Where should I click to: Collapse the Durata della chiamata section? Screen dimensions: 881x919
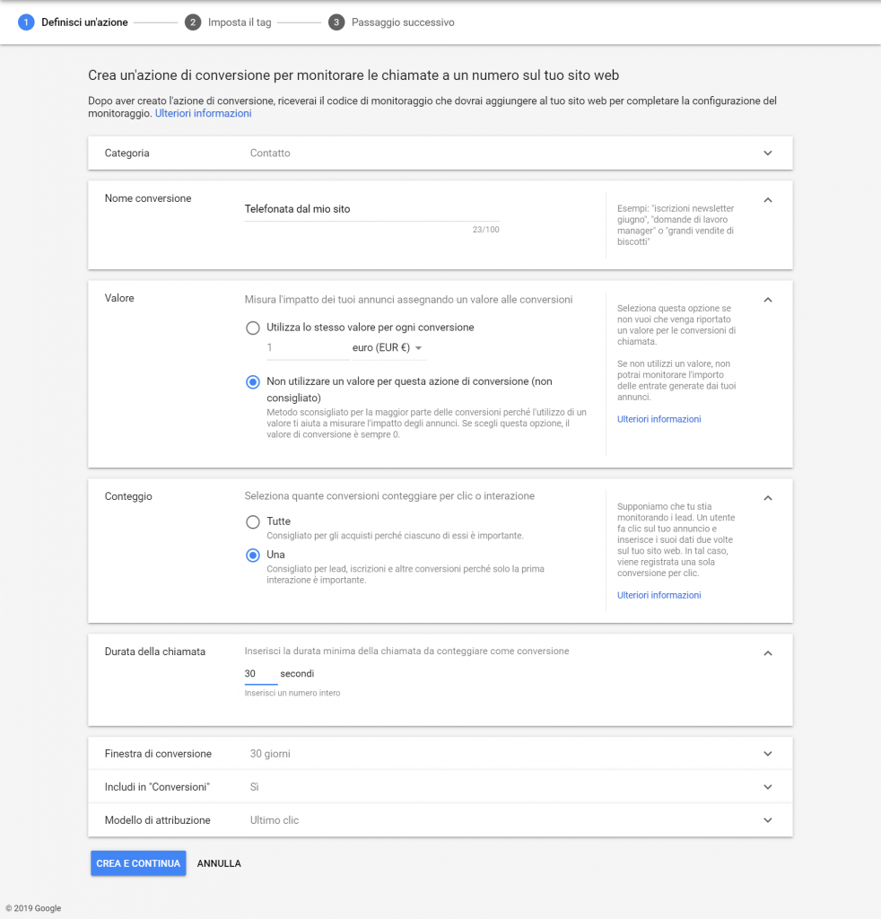click(x=767, y=652)
